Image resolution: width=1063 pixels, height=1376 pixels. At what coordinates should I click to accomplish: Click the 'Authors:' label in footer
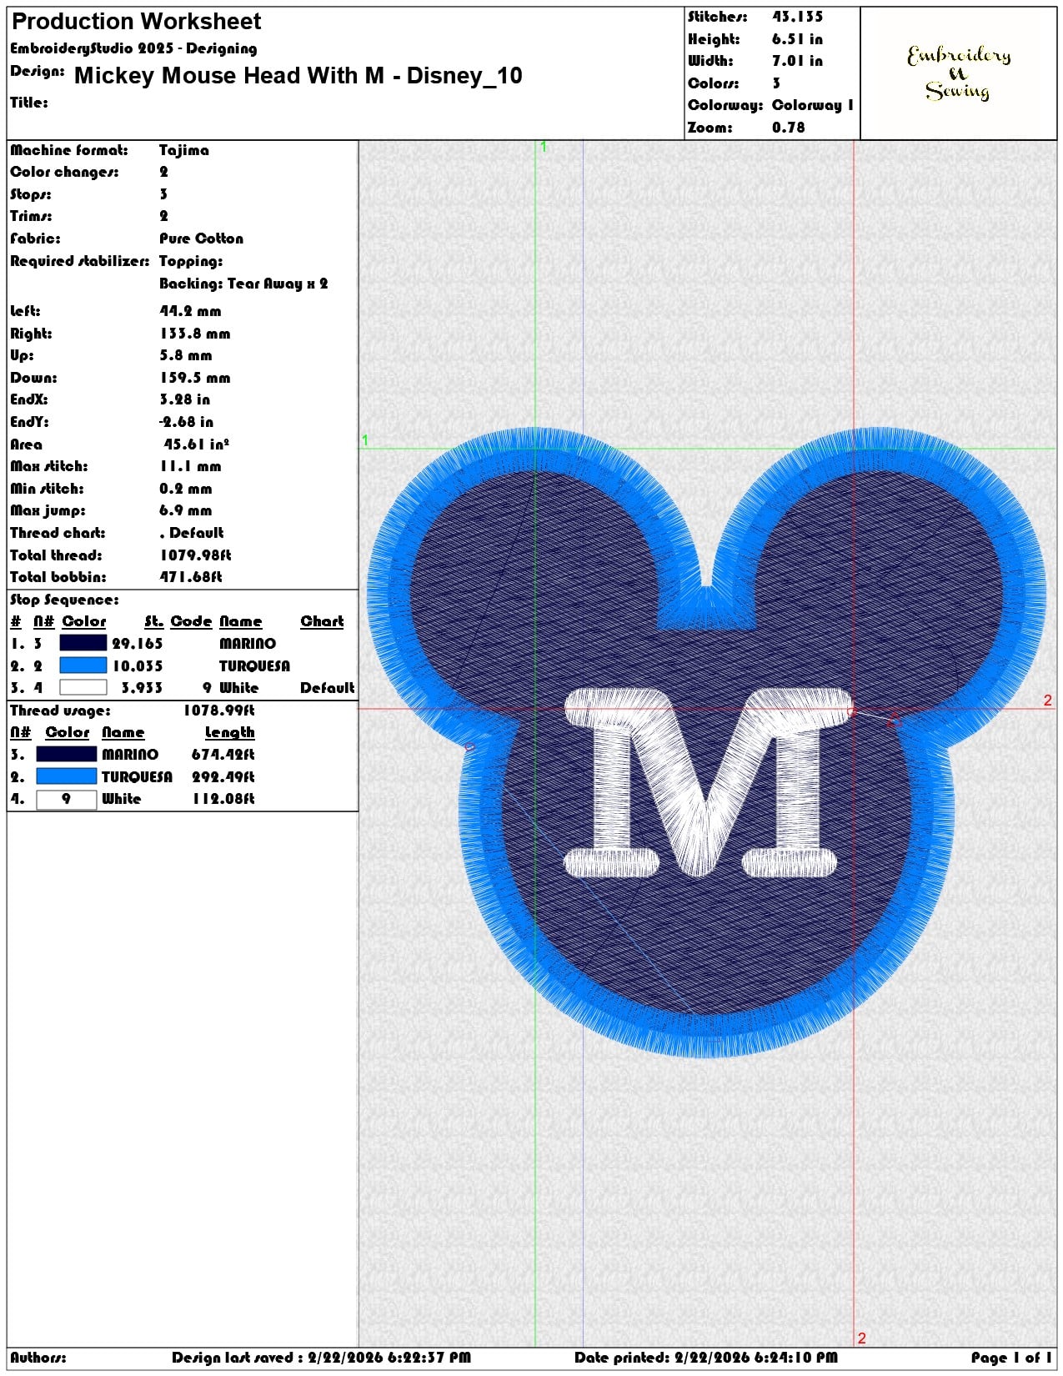tap(38, 1358)
